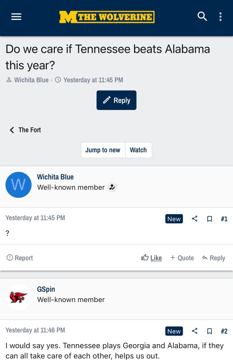Screen dimensions: 233x363
Task: Share post #1
Action: click(195, 219)
